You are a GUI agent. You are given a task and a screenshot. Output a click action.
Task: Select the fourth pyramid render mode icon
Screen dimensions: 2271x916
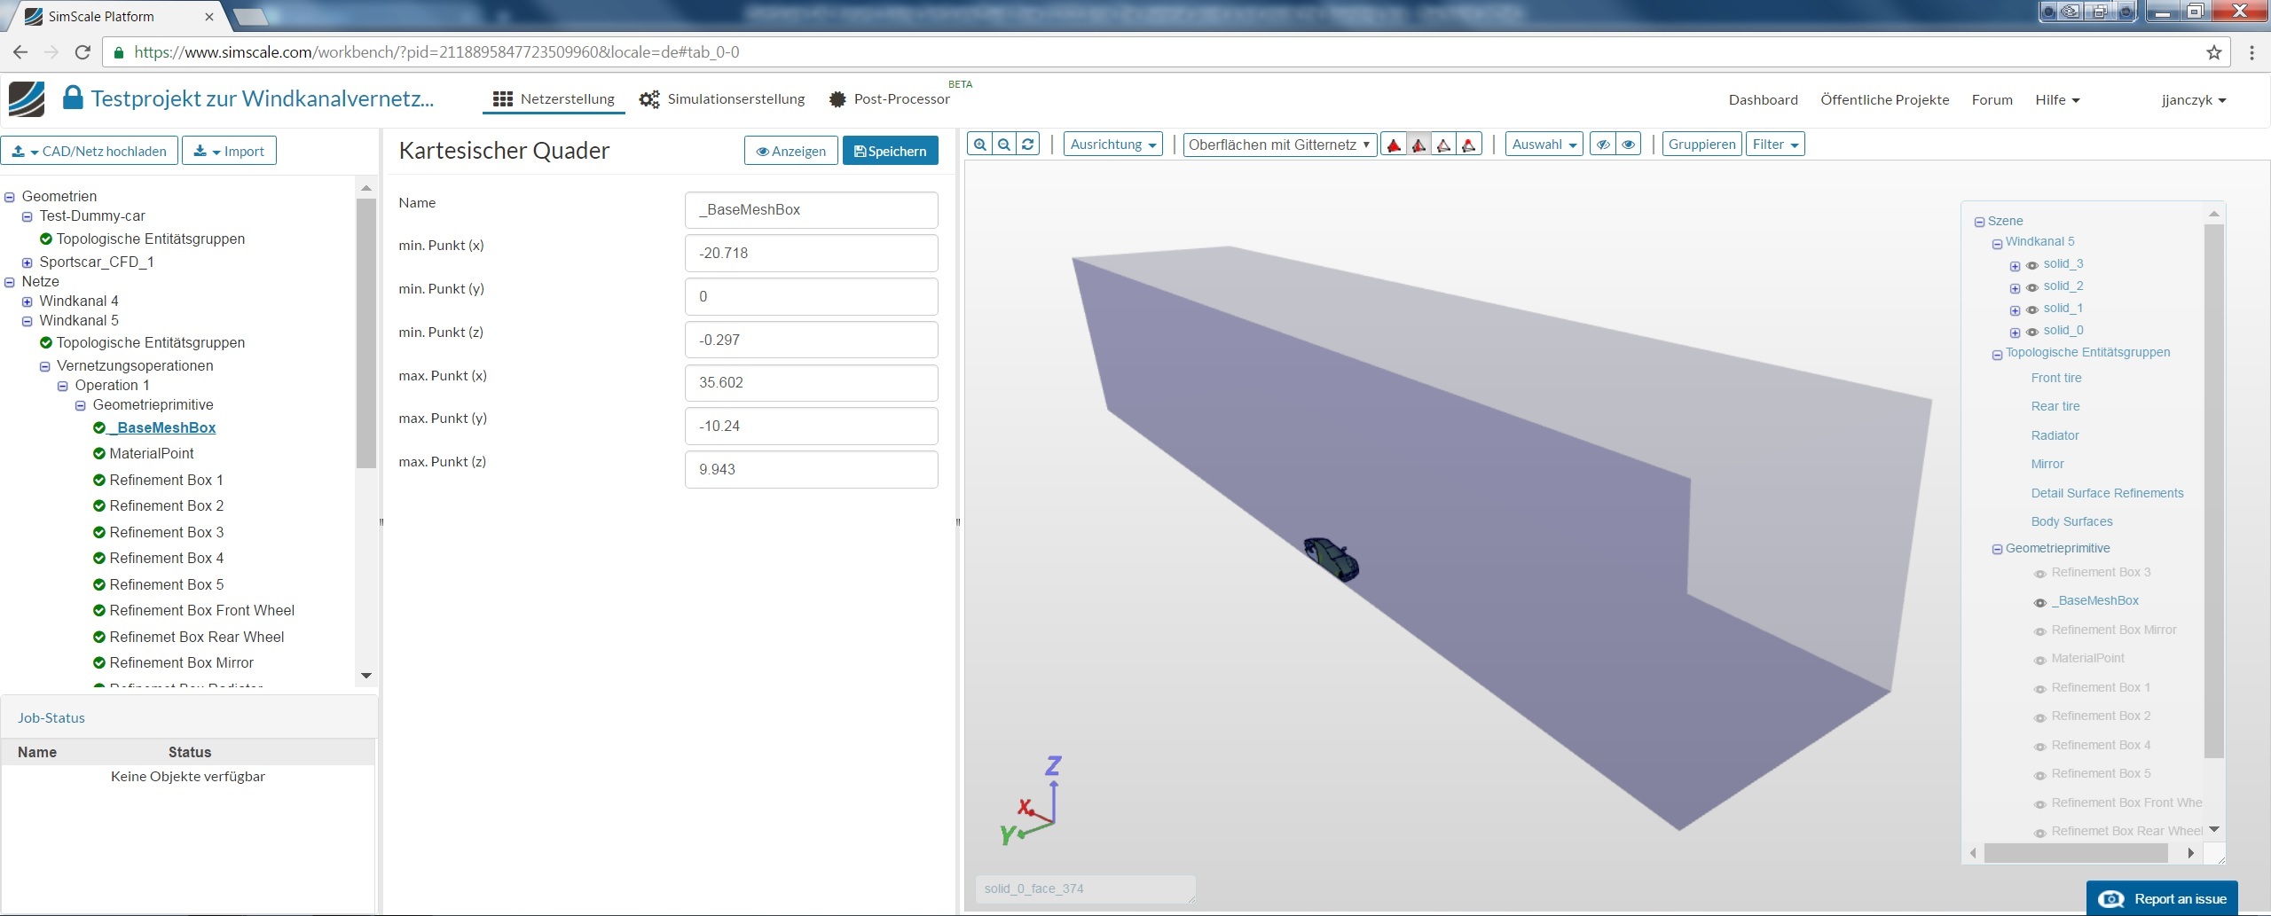(x=1469, y=145)
